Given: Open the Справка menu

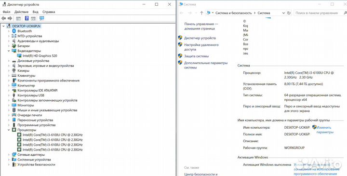Looking at the screenshot, I should coord(49,12).
